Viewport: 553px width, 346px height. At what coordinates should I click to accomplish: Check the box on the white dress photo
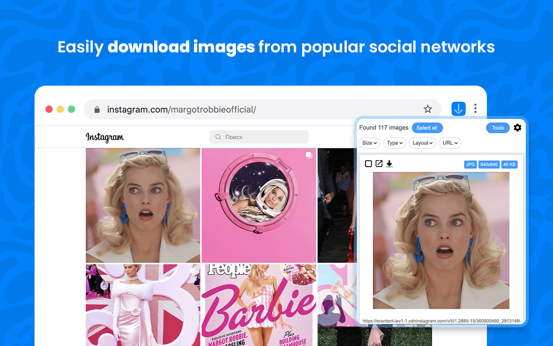point(193,270)
